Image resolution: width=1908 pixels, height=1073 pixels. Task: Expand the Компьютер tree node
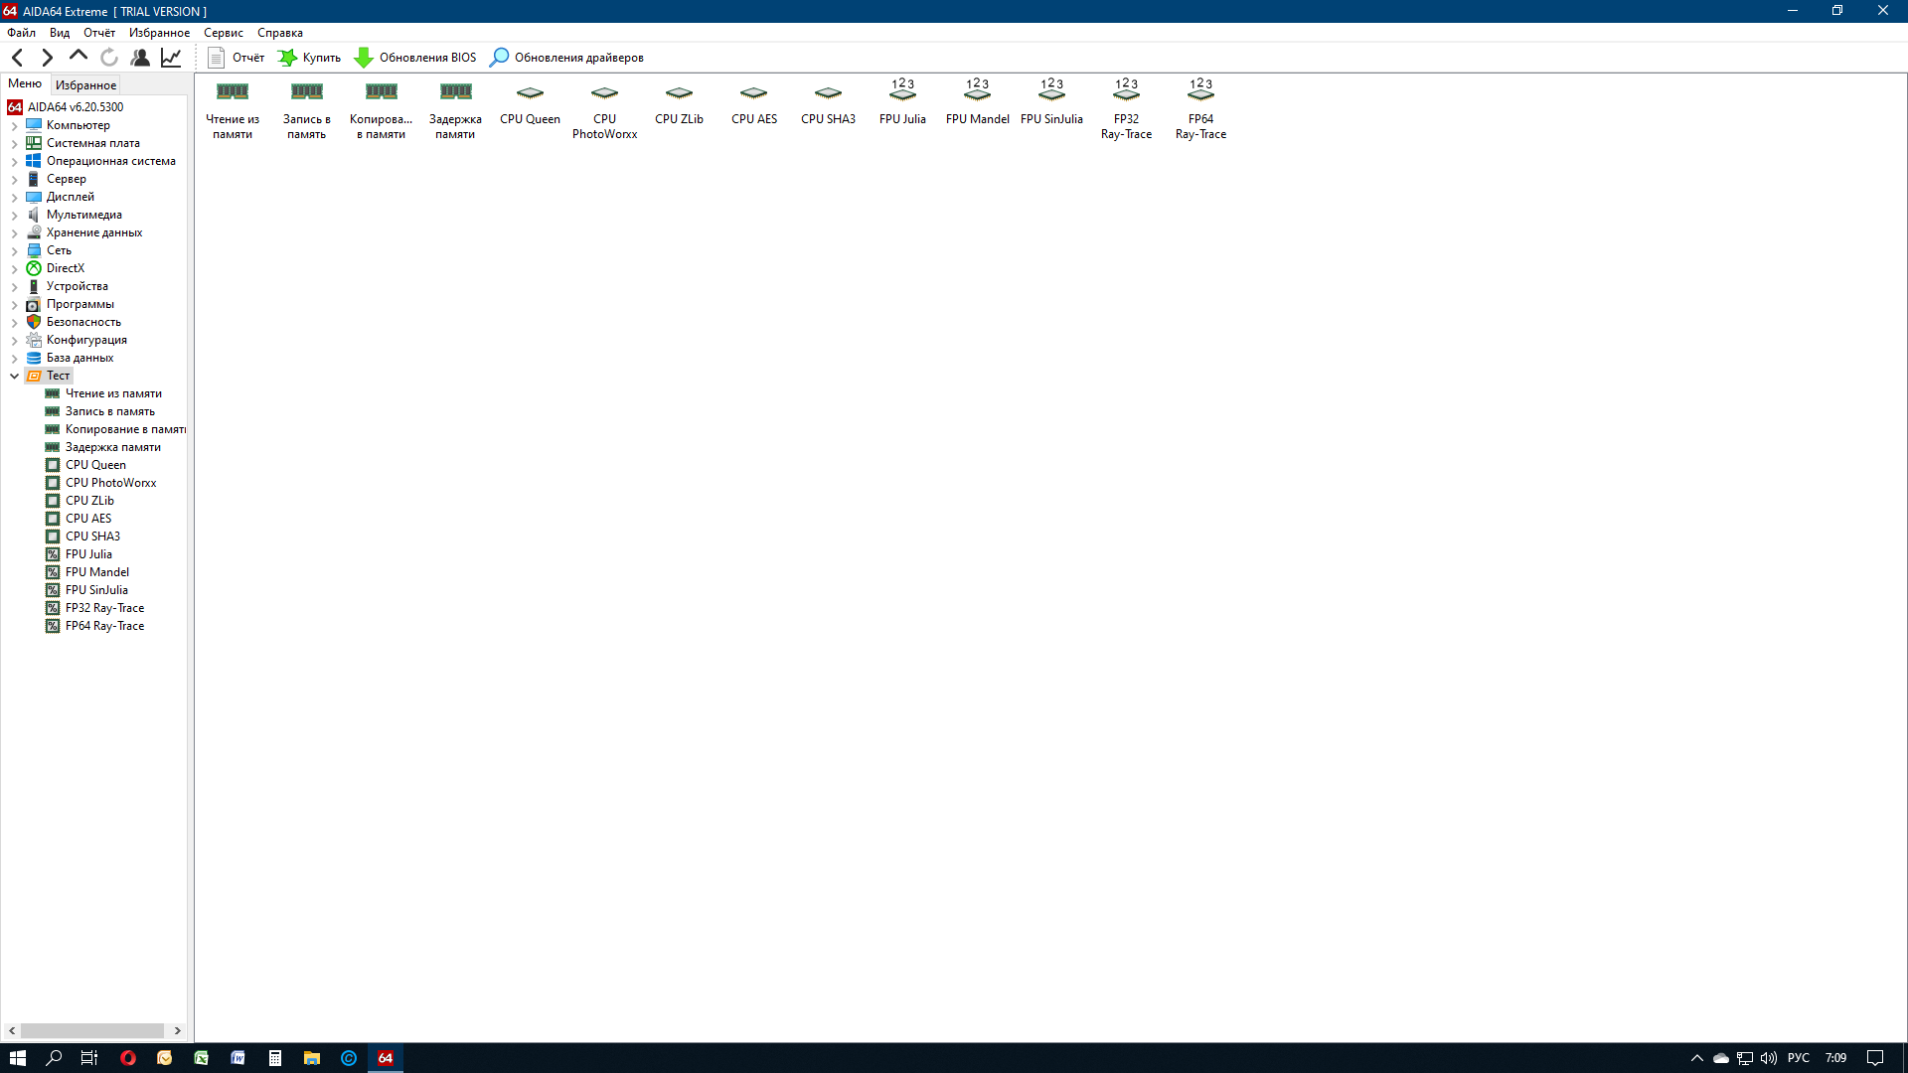pos(14,126)
